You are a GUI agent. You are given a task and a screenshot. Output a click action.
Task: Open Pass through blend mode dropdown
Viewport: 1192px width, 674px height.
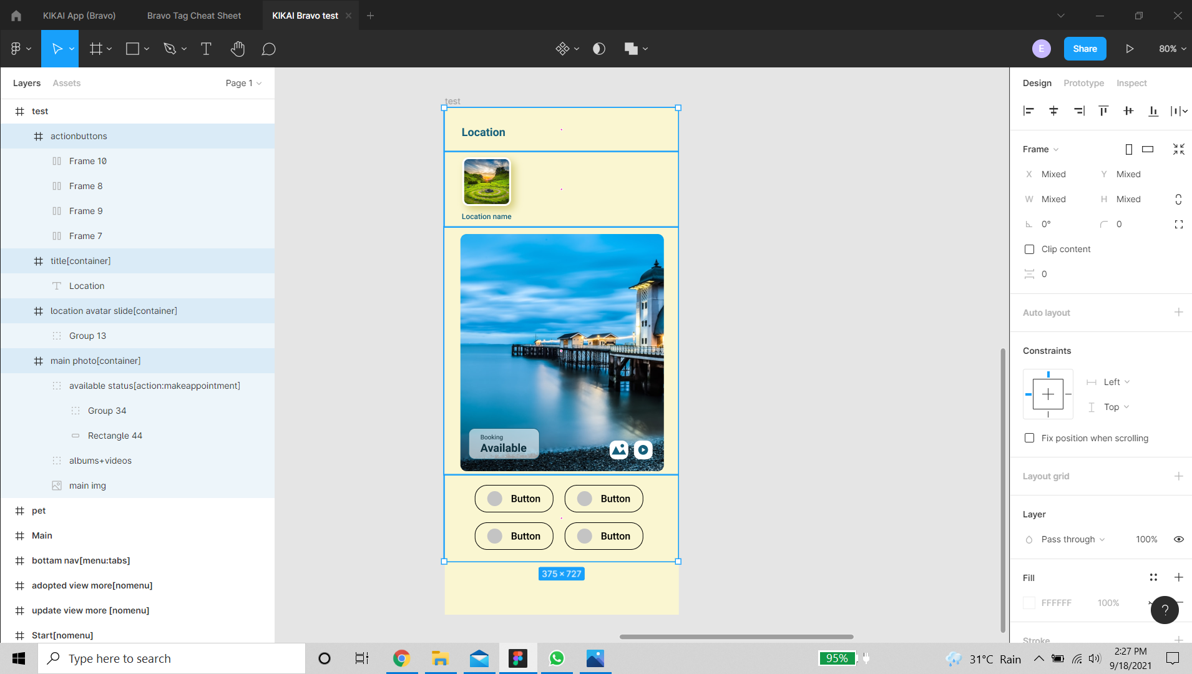1073,539
